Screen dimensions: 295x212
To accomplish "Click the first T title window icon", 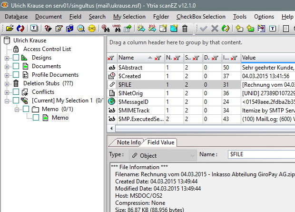I will click(x=34, y=29).
